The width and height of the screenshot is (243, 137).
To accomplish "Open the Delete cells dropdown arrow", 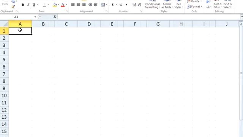I will (201, 1).
